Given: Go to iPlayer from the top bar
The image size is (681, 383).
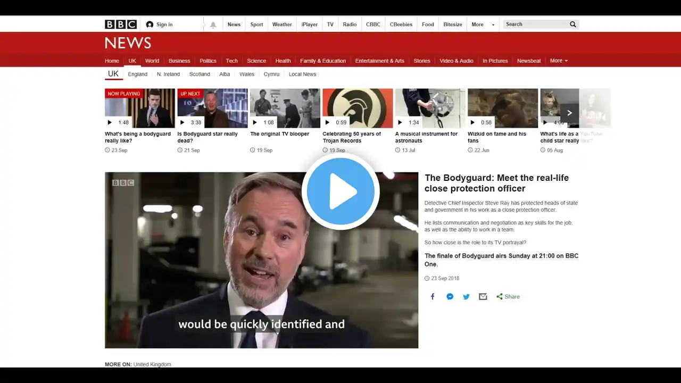Looking at the screenshot, I should [x=310, y=24].
